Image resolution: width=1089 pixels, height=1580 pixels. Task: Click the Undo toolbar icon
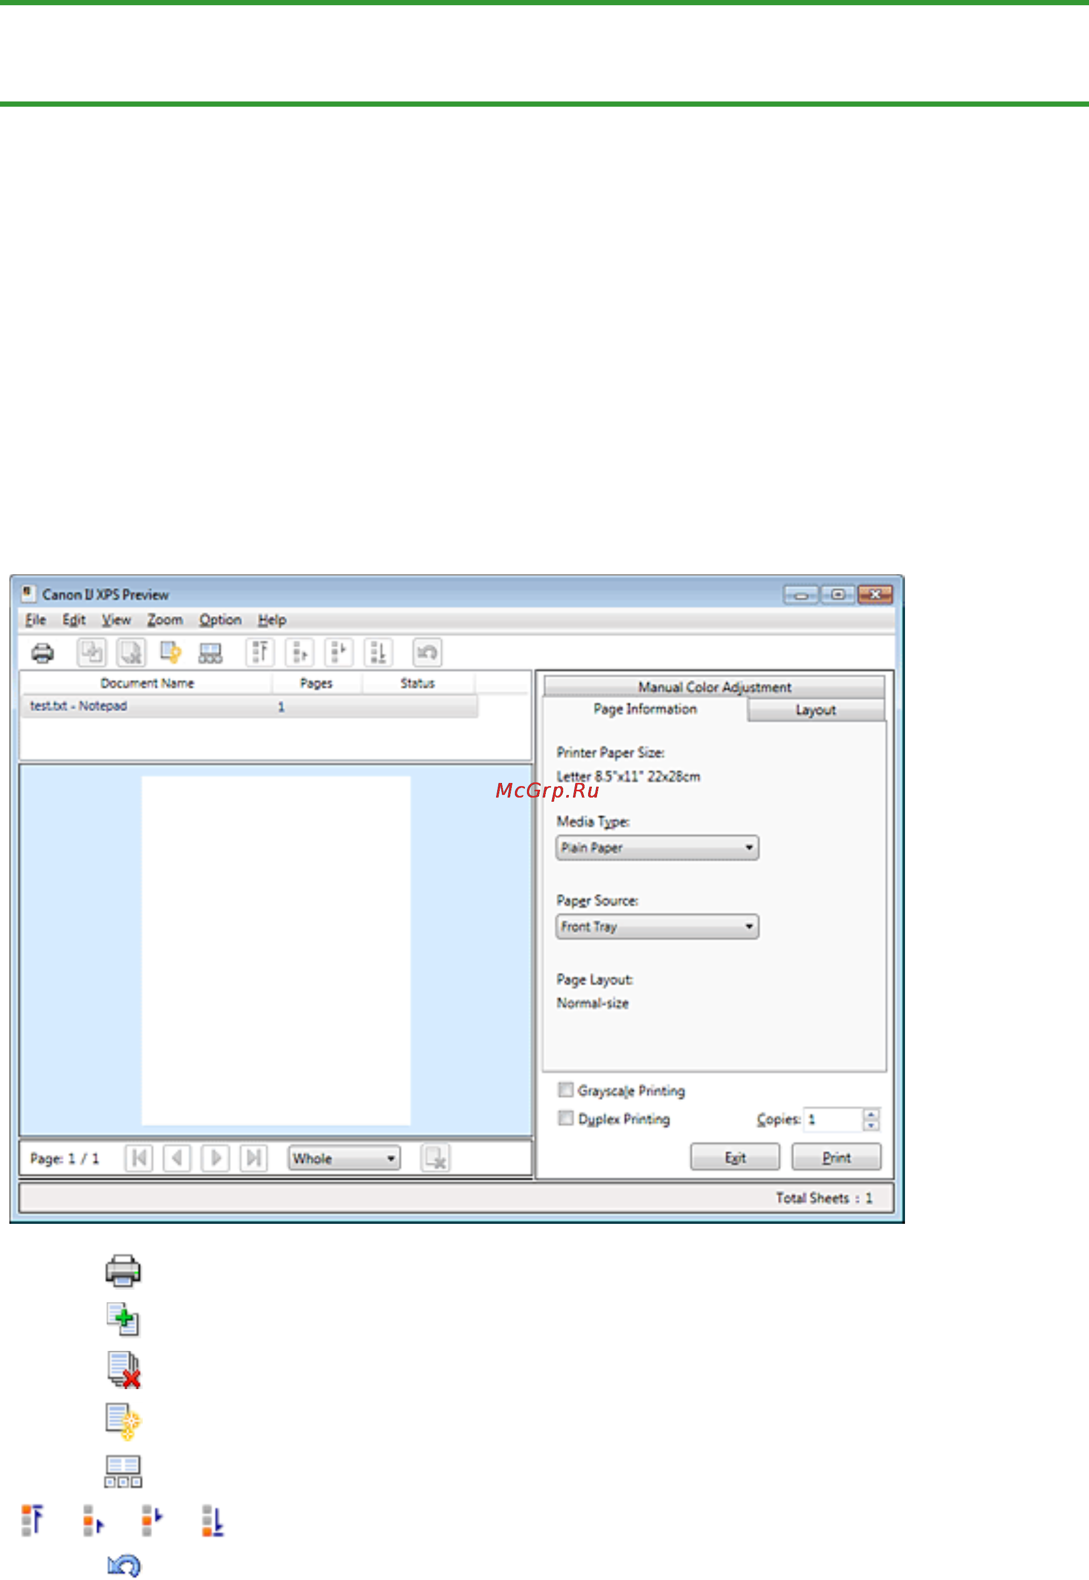point(427,653)
